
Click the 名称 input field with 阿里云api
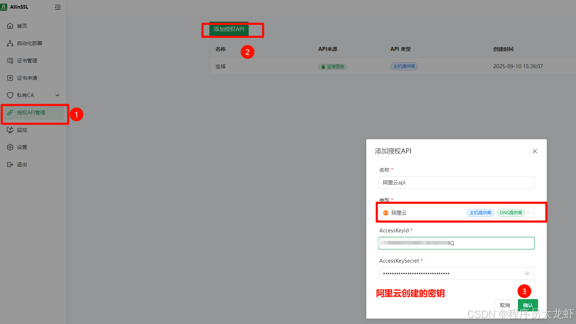[x=457, y=183]
